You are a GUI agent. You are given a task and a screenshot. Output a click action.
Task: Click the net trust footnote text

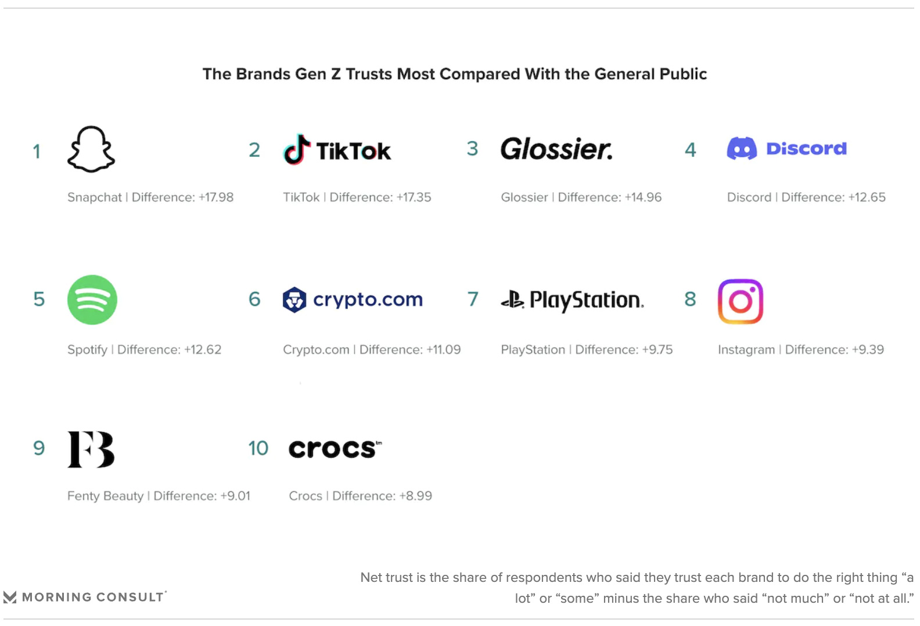pyautogui.click(x=637, y=588)
